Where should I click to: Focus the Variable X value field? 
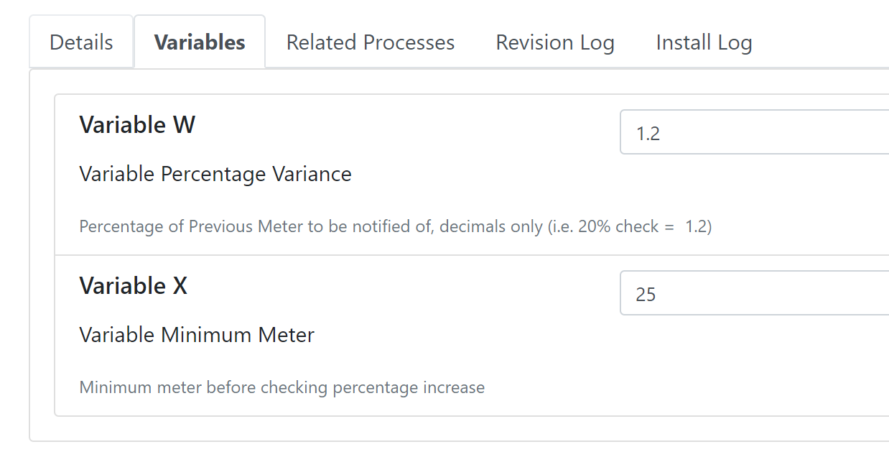coord(755,293)
